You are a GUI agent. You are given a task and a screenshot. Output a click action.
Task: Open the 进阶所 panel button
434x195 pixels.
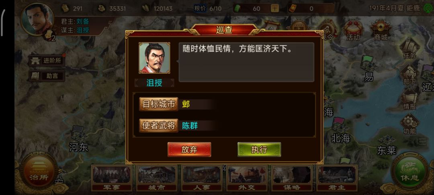tap(47, 61)
